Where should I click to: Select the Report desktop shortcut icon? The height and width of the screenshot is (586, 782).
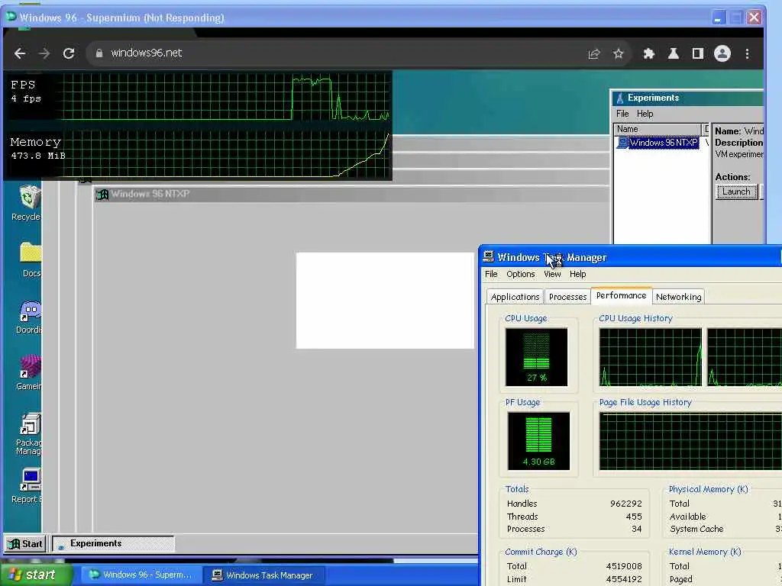(28, 486)
